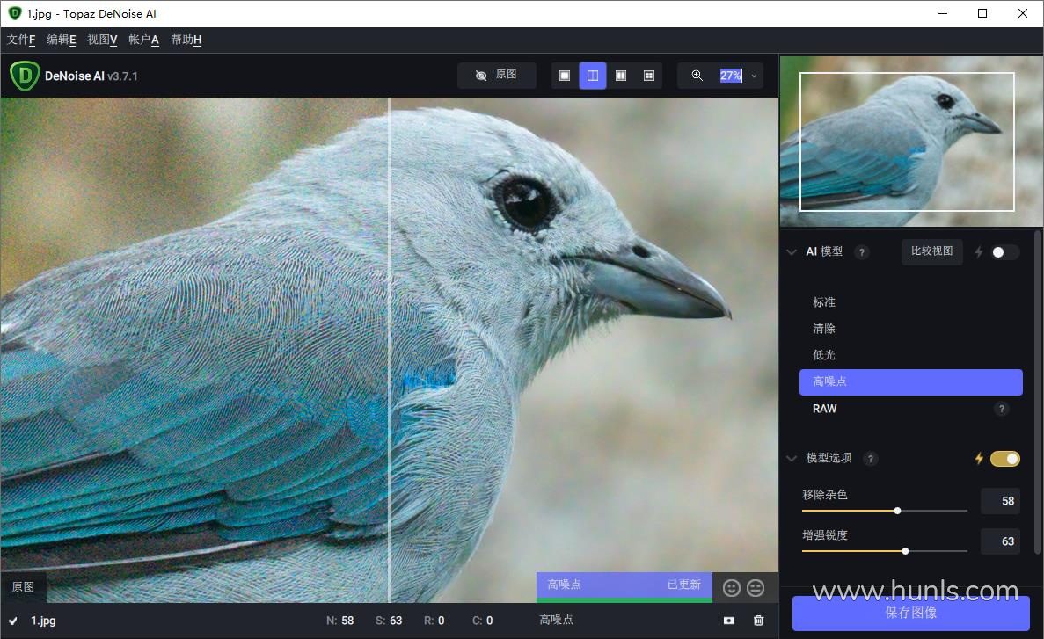Disable the 模型选项 auto toggle
The height and width of the screenshot is (639, 1044).
1004,458
